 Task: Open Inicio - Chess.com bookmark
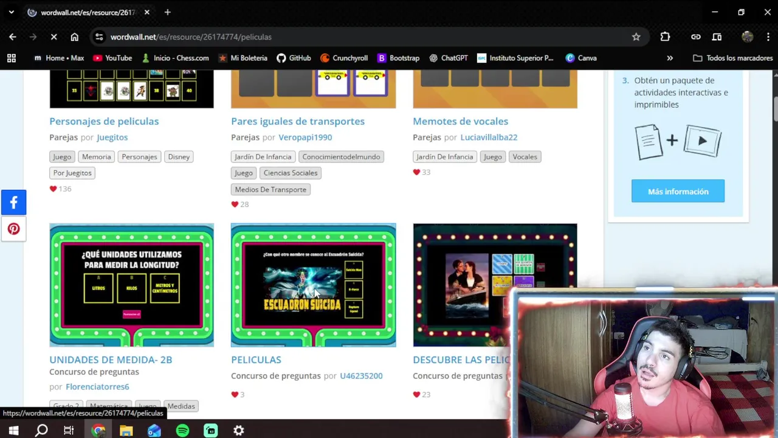[x=175, y=58]
